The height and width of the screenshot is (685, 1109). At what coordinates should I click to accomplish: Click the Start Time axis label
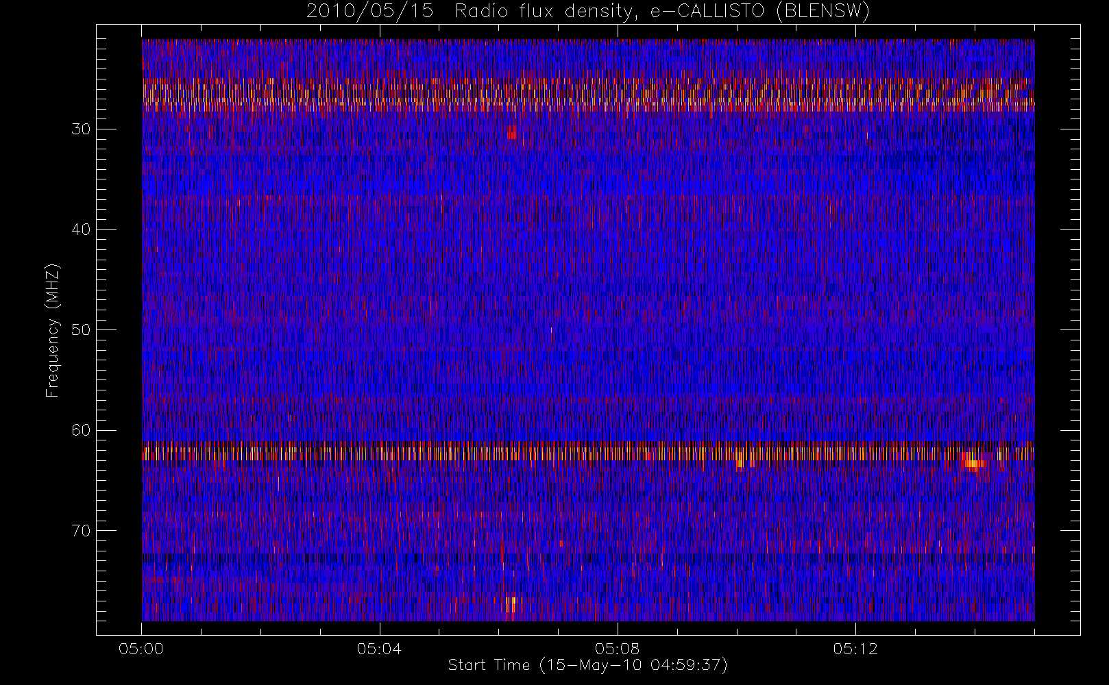(587, 665)
